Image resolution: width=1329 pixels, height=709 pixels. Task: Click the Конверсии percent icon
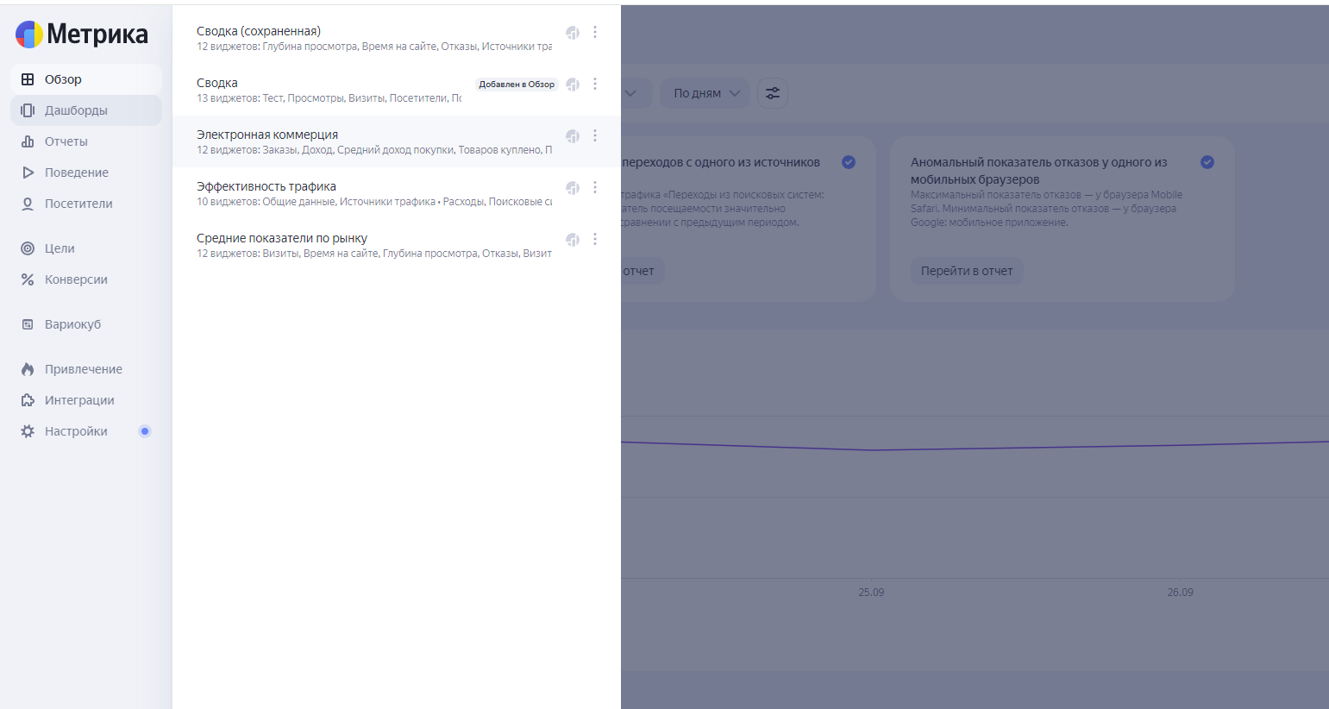point(28,279)
